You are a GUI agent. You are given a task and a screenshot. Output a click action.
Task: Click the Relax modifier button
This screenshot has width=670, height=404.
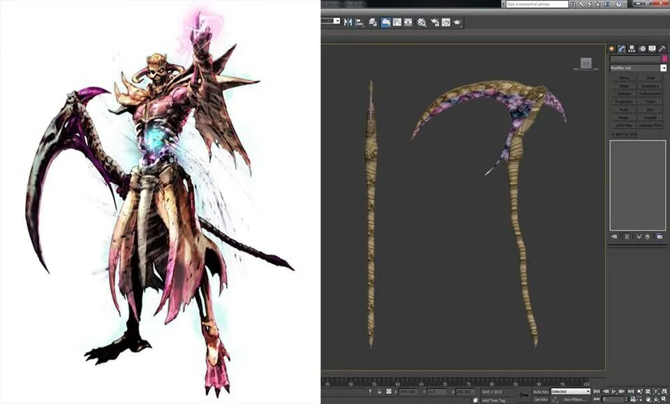point(624,117)
